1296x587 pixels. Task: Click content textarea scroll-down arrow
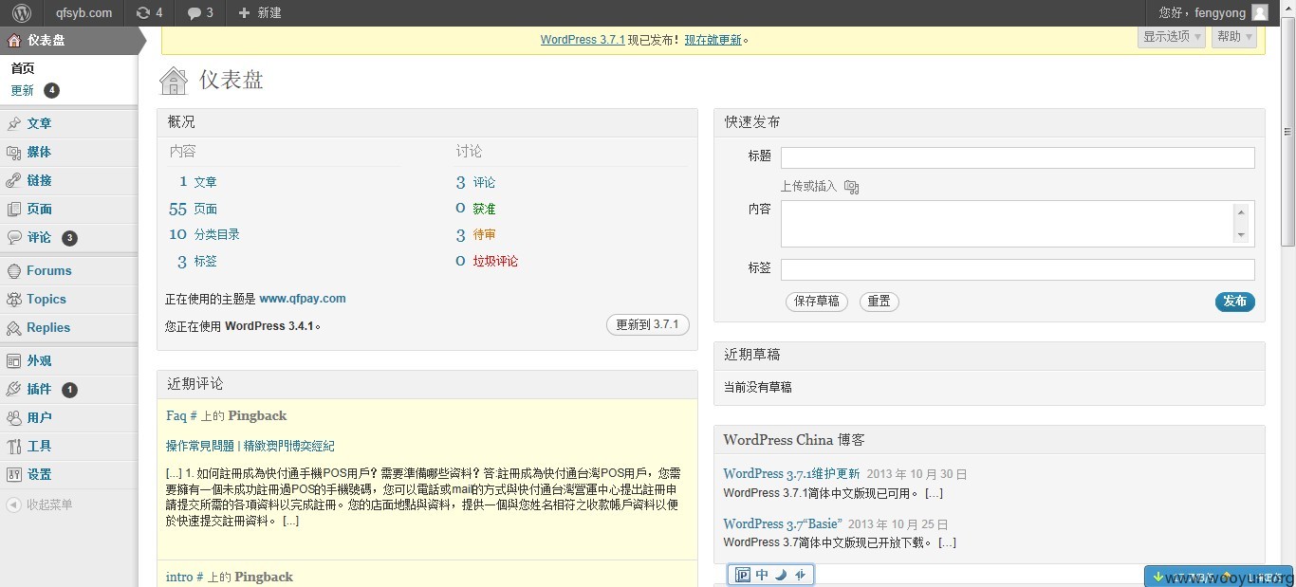pyautogui.click(x=1241, y=235)
